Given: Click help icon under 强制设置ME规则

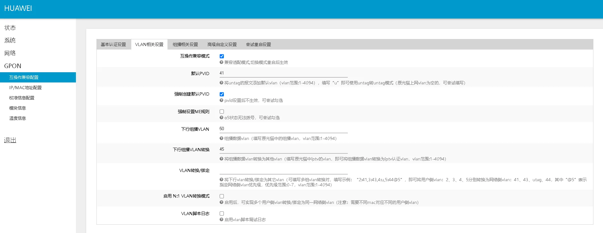Looking at the screenshot, I should tap(221, 118).
